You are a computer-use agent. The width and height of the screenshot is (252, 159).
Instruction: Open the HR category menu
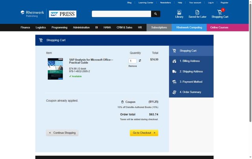140,27
